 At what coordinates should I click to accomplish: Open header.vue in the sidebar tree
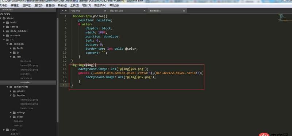point(27,108)
